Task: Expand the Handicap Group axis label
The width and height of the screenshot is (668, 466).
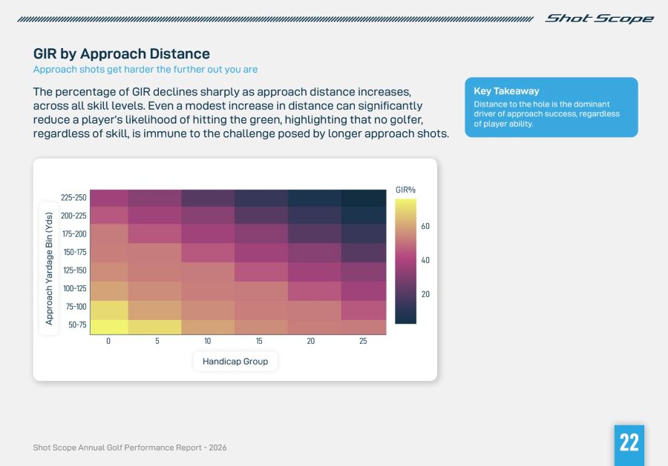Action: [x=235, y=361]
